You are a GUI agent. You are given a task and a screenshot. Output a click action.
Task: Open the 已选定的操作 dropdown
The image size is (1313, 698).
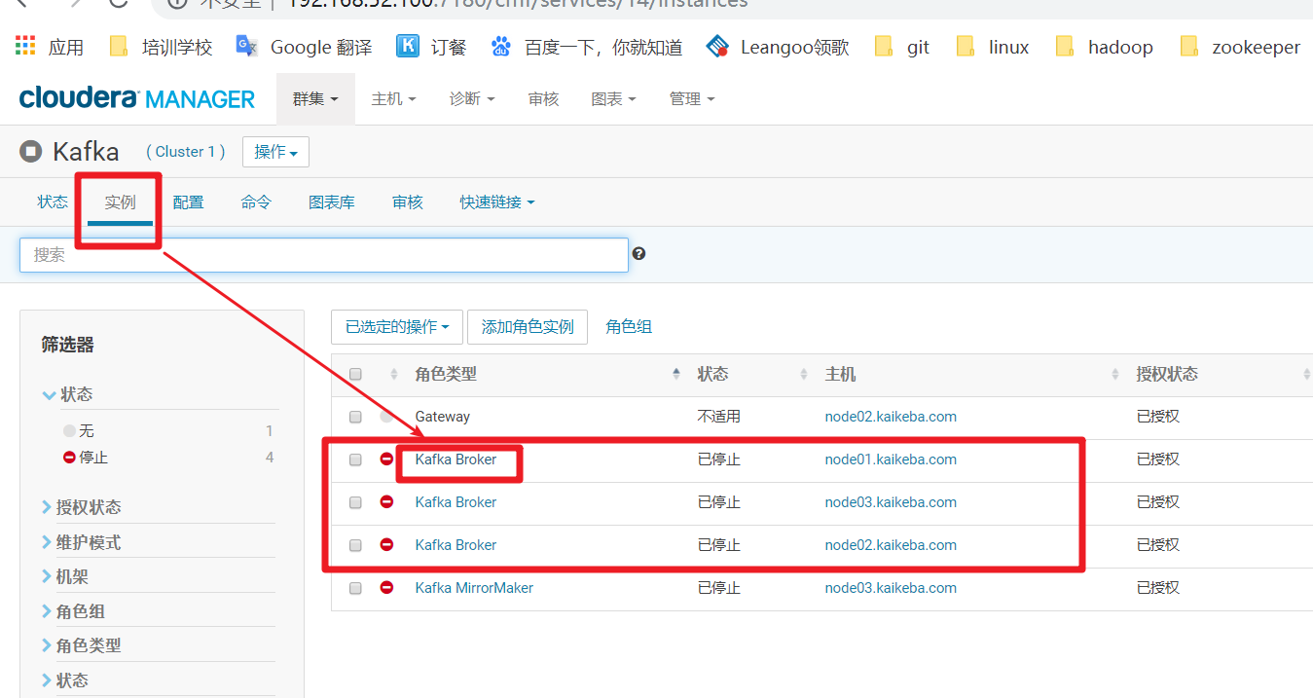[397, 327]
